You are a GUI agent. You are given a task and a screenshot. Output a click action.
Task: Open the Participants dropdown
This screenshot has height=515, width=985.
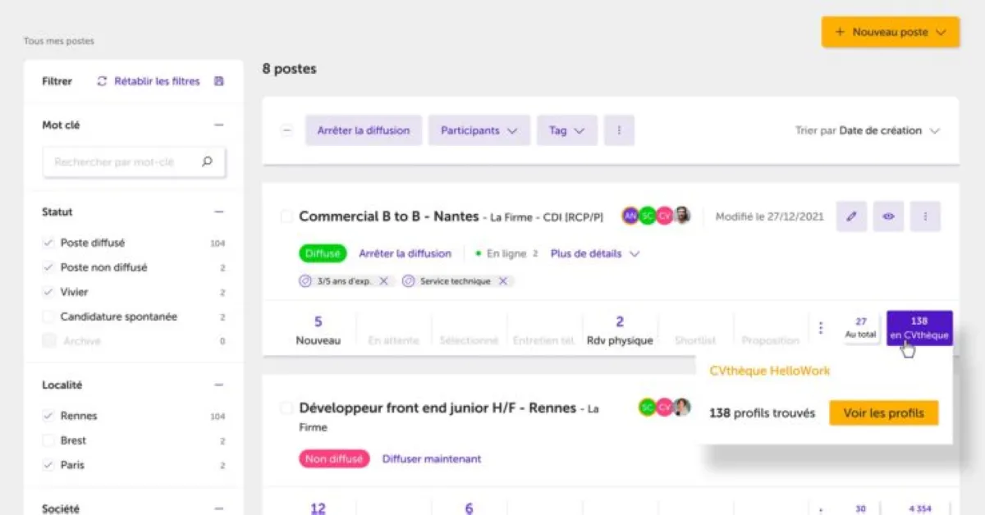coord(479,130)
